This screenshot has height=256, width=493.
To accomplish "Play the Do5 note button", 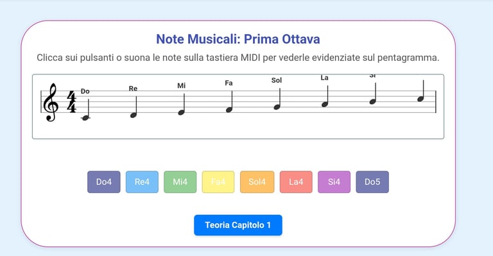I will tap(372, 182).
